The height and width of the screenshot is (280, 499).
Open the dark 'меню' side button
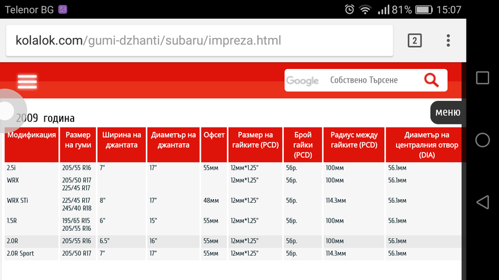pos(446,113)
